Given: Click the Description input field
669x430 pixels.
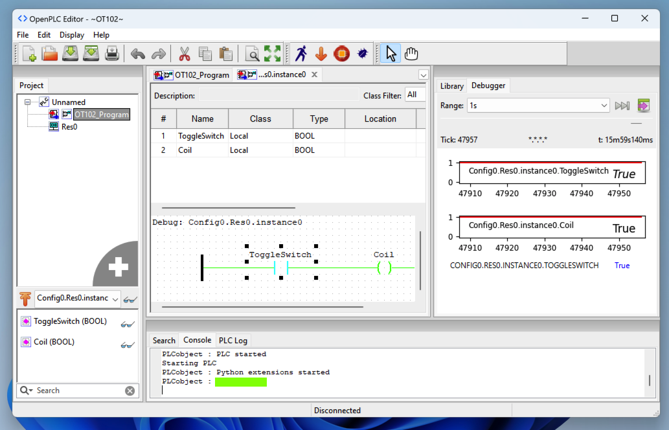Looking at the screenshot, I should (279, 95).
